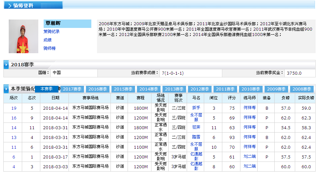The height and width of the screenshot is (178, 319).
Task: Open the 成绩 link under jockey name
Action: coord(47,40)
